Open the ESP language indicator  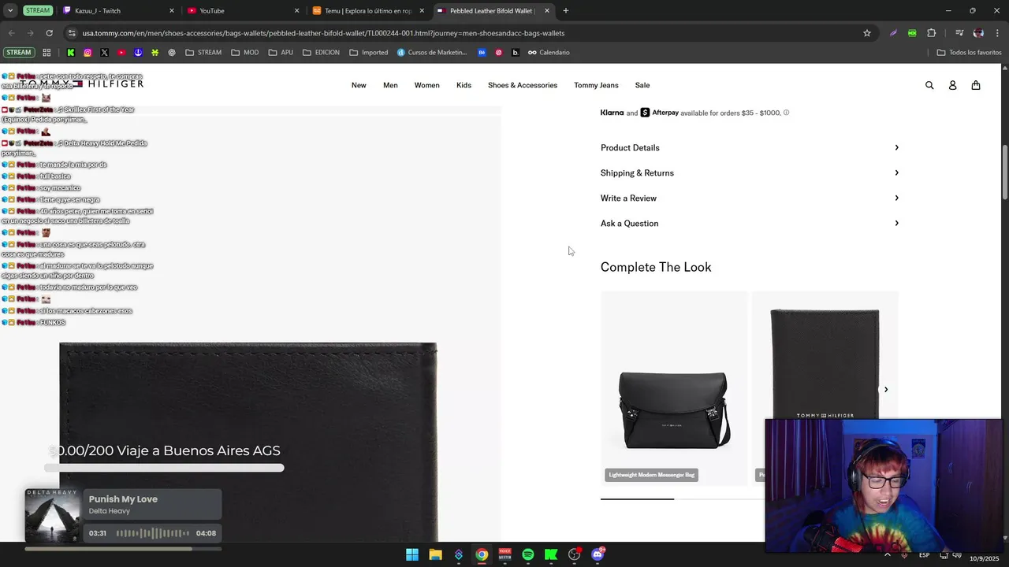(924, 555)
